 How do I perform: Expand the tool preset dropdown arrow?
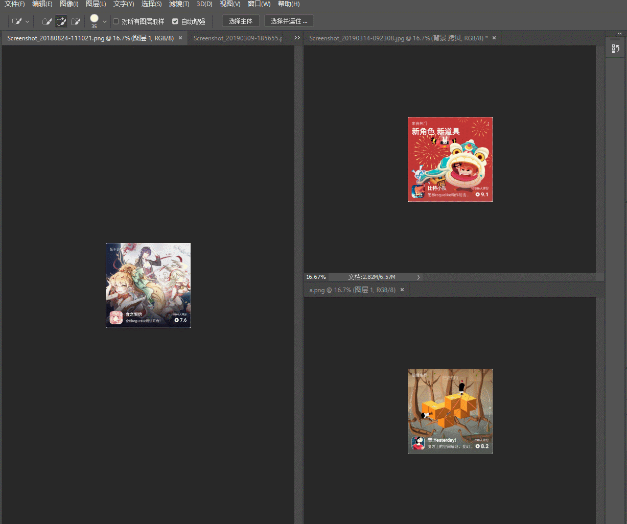(28, 22)
